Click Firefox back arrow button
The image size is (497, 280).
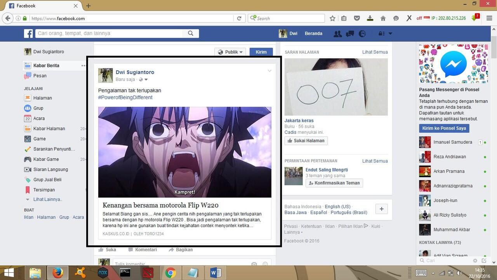point(7,18)
